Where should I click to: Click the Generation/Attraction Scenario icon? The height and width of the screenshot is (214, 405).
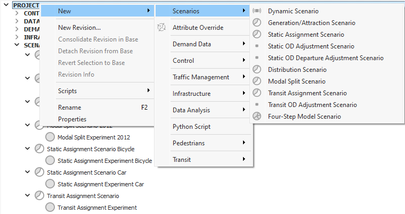[257, 23]
